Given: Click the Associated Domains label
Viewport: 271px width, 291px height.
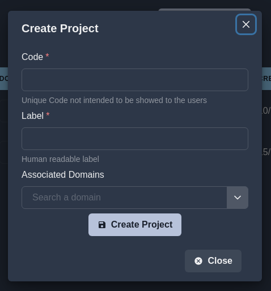Looking at the screenshot, I should tap(63, 174).
